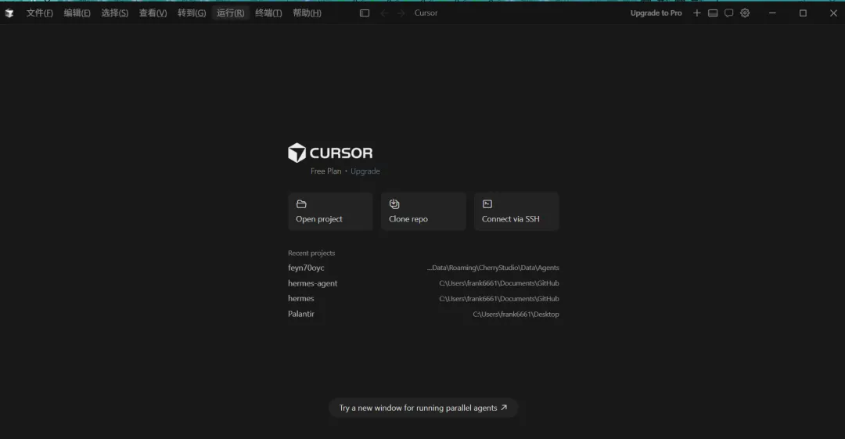Click Upgrade to Pro in title bar
The image size is (845, 439).
point(656,13)
